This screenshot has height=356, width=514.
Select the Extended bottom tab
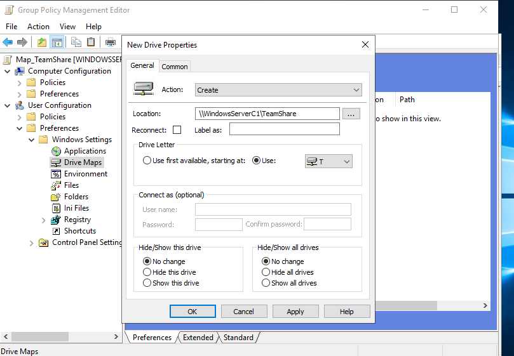click(x=198, y=338)
